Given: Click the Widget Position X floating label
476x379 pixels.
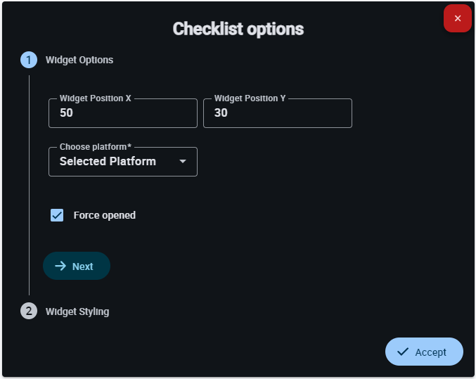Looking at the screenshot, I should pyautogui.click(x=95, y=98).
